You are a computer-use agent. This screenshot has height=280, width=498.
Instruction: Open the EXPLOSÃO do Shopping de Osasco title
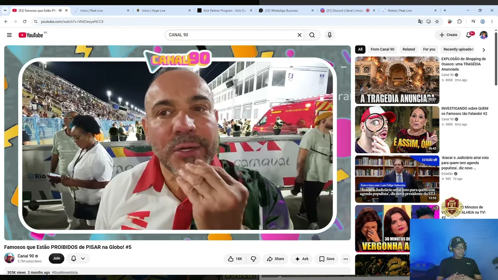tap(464, 64)
